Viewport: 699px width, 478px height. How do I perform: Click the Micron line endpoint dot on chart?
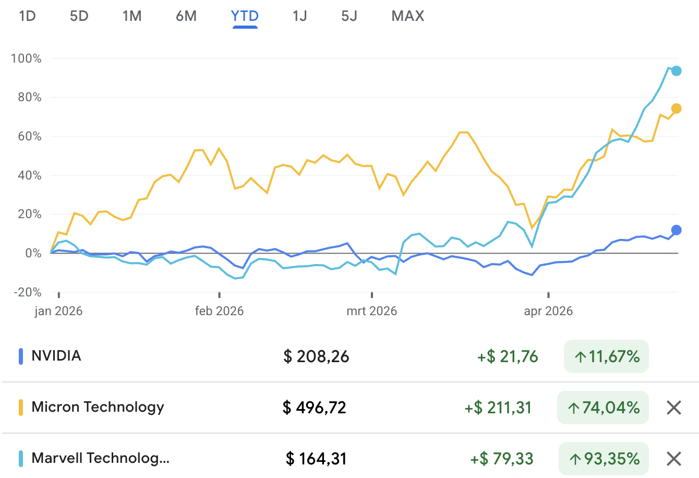(x=676, y=109)
